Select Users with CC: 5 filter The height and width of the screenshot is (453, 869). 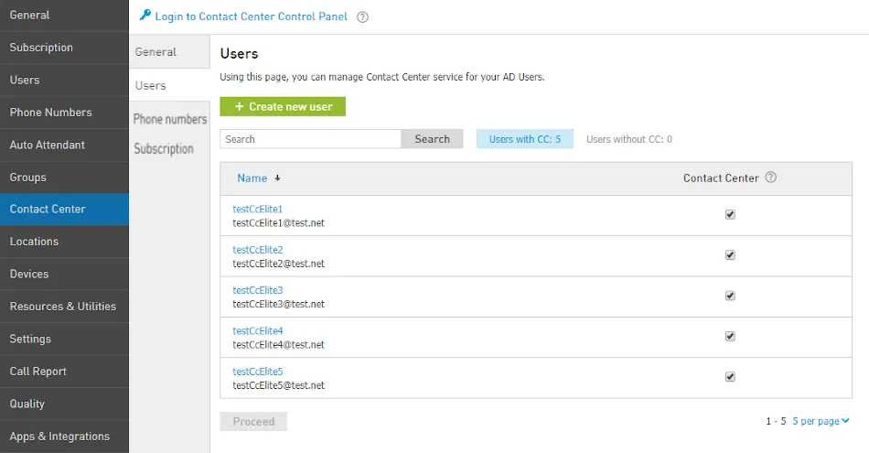point(525,139)
